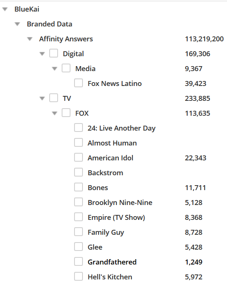
Task: Check the Family Guy checkbox
Action: click(x=78, y=232)
